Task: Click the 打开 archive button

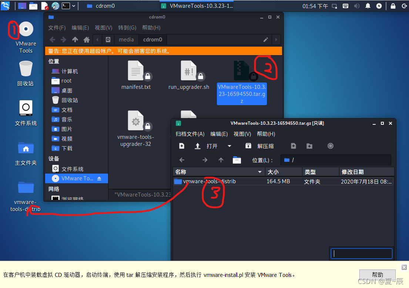Action: [x=206, y=146]
